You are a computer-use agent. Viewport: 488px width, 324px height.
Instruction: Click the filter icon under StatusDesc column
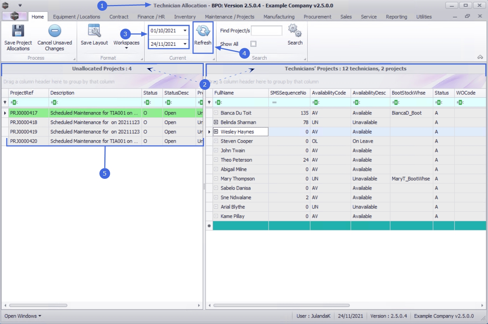(168, 102)
